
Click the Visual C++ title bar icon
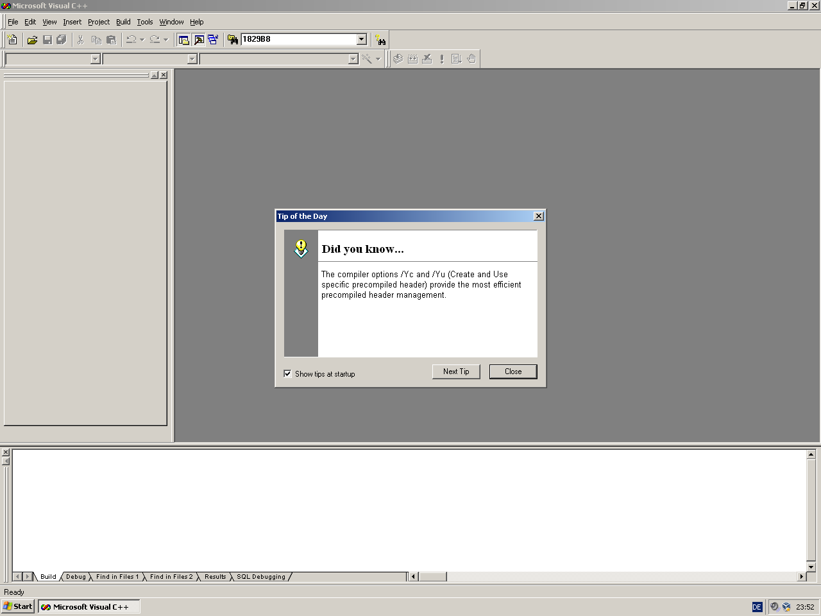[6, 6]
